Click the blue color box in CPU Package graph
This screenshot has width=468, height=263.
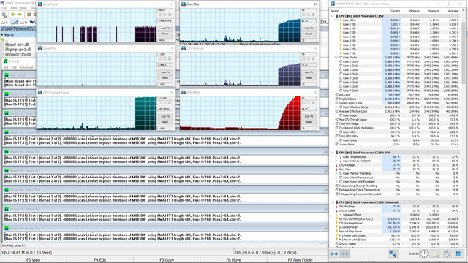pyautogui.click(x=313, y=58)
